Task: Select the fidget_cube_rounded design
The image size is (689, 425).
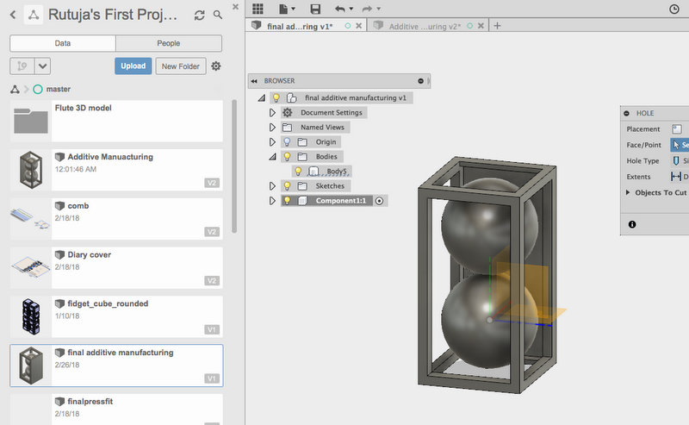Action: [116, 316]
